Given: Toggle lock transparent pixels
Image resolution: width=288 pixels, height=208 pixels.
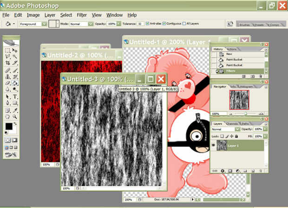Looking at the screenshot, I should click(x=222, y=136).
